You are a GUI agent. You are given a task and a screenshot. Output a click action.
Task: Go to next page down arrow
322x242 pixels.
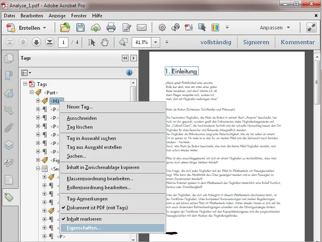tap(36, 42)
